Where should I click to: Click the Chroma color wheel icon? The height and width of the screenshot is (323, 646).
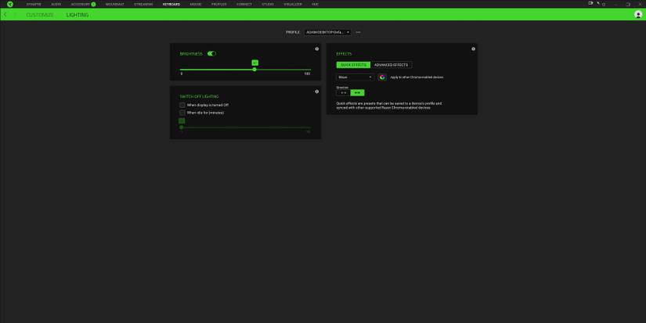point(382,77)
